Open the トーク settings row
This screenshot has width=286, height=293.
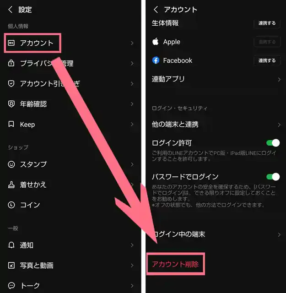coord(70,286)
